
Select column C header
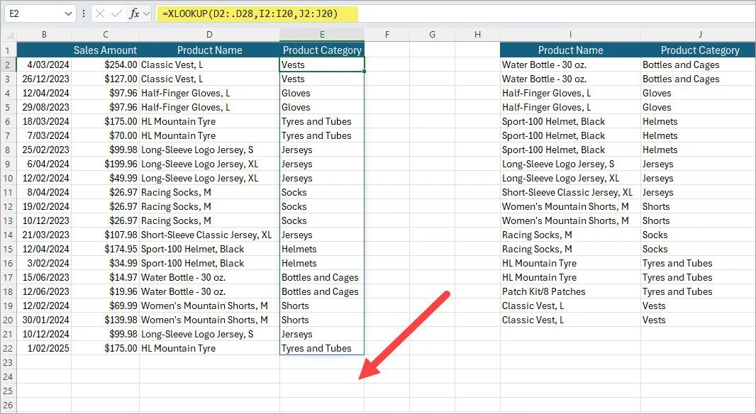click(x=106, y=34)
